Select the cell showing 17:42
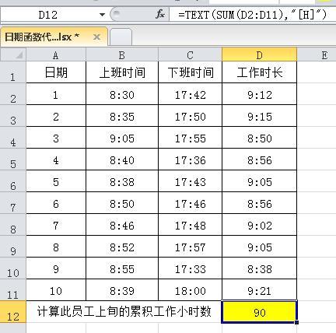The width and height of the screenshot is (336, 333). [x=191, y=94]
